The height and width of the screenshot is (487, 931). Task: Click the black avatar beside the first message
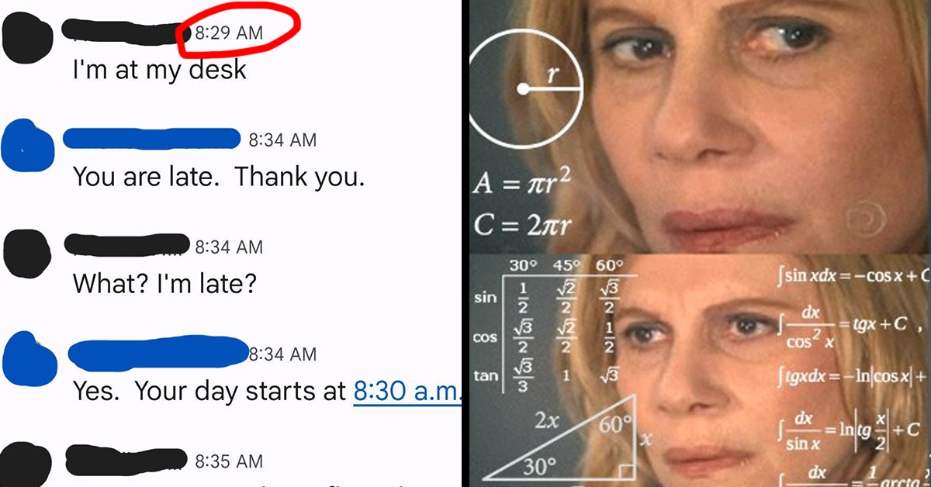point(30,38)
